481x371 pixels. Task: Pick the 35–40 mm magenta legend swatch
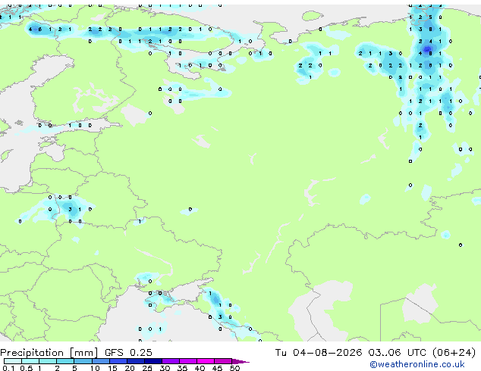pyautogui.click(x=187, y=361)
